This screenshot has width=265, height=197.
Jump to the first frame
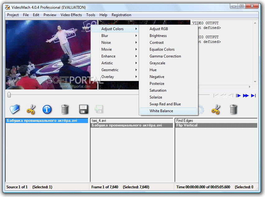pyautogui.click(x=216, y=96)
